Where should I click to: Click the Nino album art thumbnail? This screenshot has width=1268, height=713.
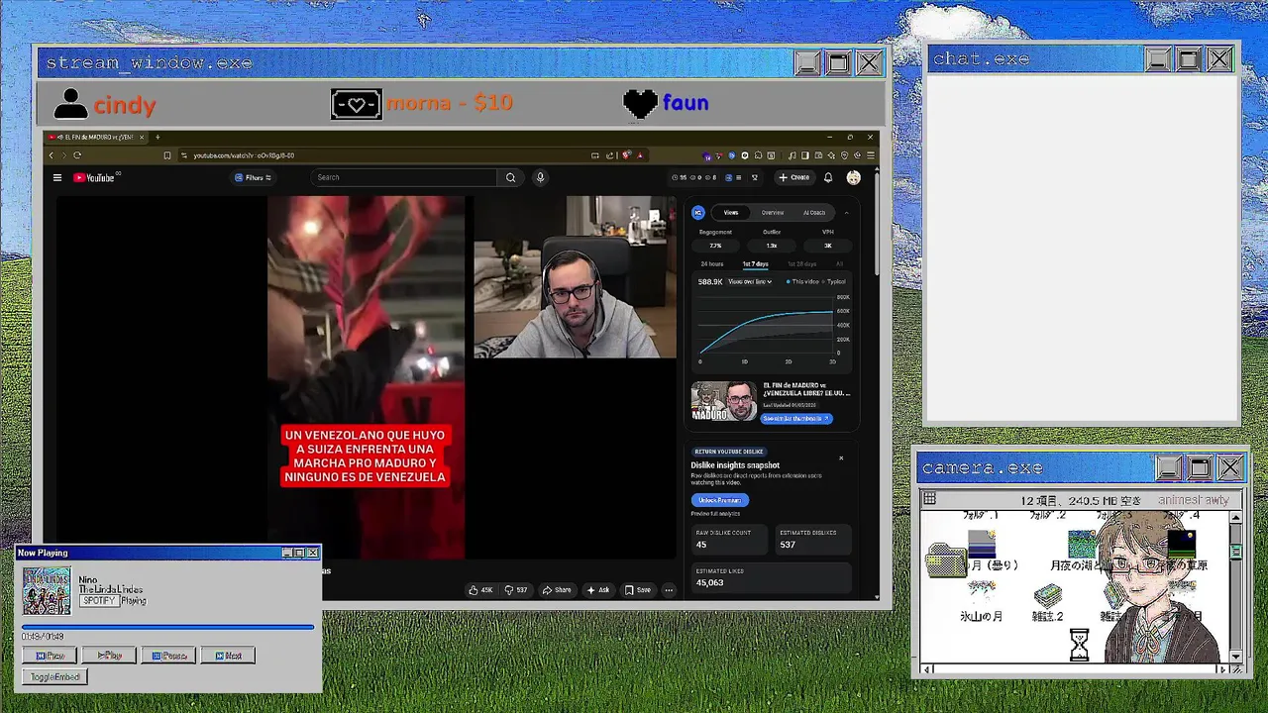(x=47, y=590)
